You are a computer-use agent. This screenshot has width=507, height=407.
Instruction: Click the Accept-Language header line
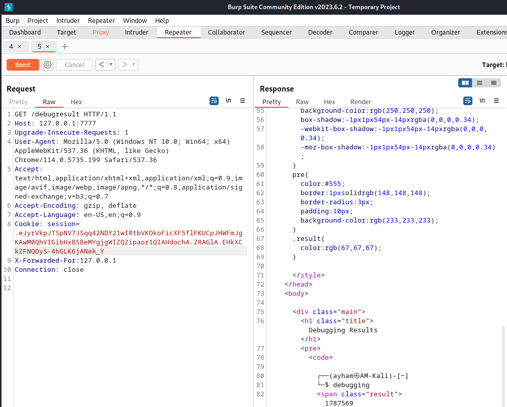78,214
